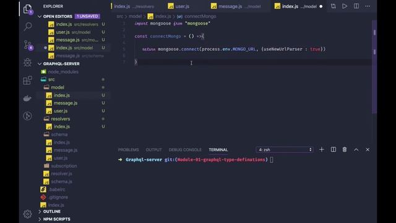Split the terminal pane
Screen dimensions: 396x223
334,150
